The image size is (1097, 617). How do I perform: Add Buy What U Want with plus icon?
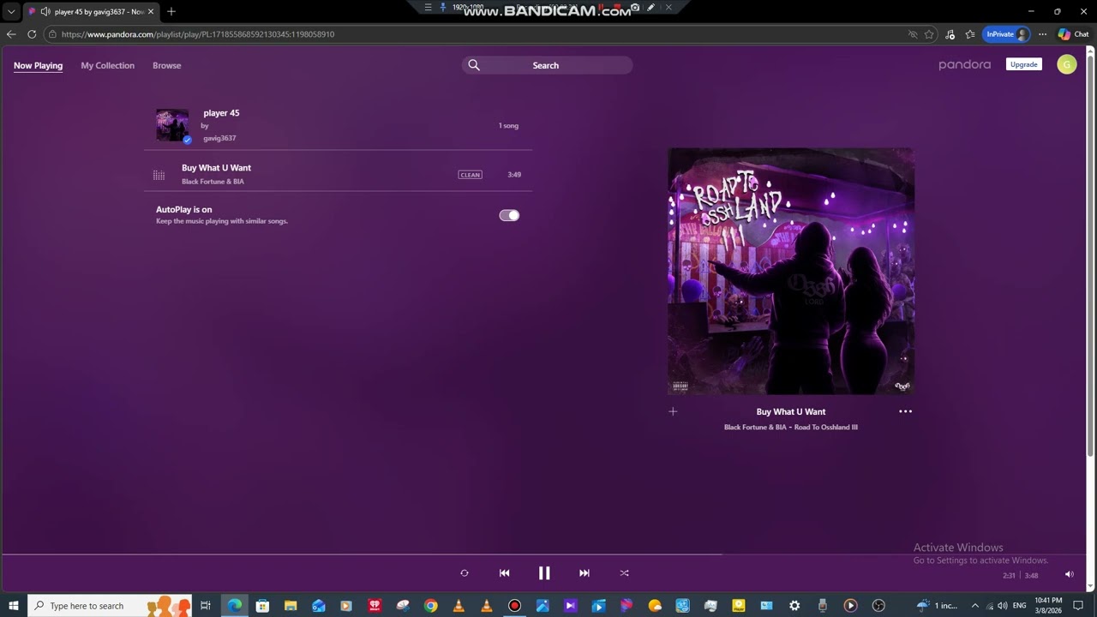[673, 411]
